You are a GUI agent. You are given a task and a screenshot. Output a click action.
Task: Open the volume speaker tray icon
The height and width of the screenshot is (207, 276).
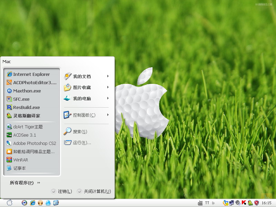pyautogui.click(x=238, y=203)
